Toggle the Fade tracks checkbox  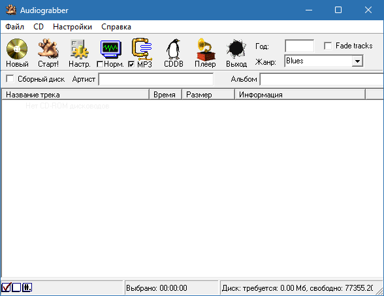click(328, 46)
